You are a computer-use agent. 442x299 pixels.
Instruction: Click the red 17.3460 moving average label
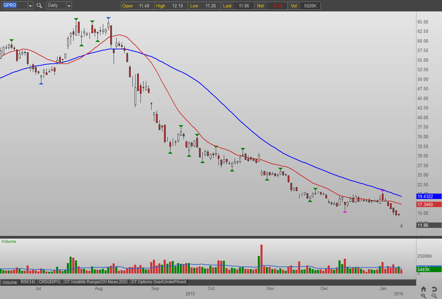tap(429, 204)
